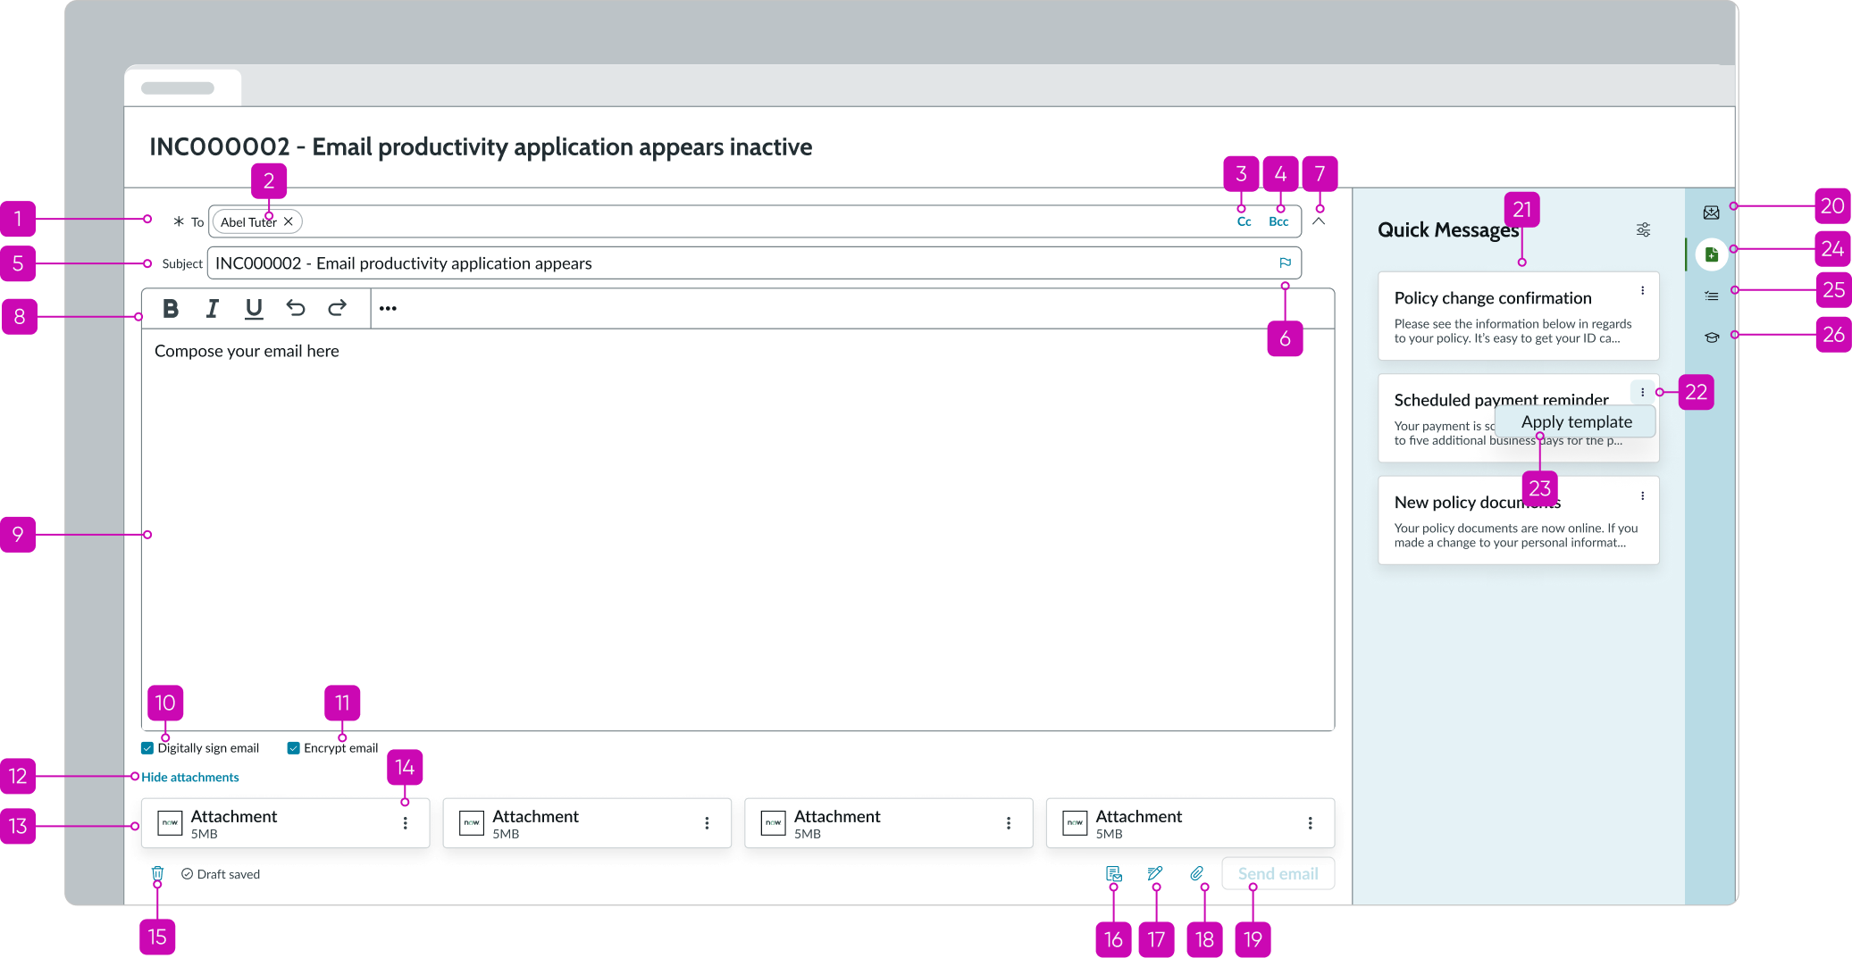Open the email signature pen icon
Screen dimensions: 1852x958
tap(1155, 873)
